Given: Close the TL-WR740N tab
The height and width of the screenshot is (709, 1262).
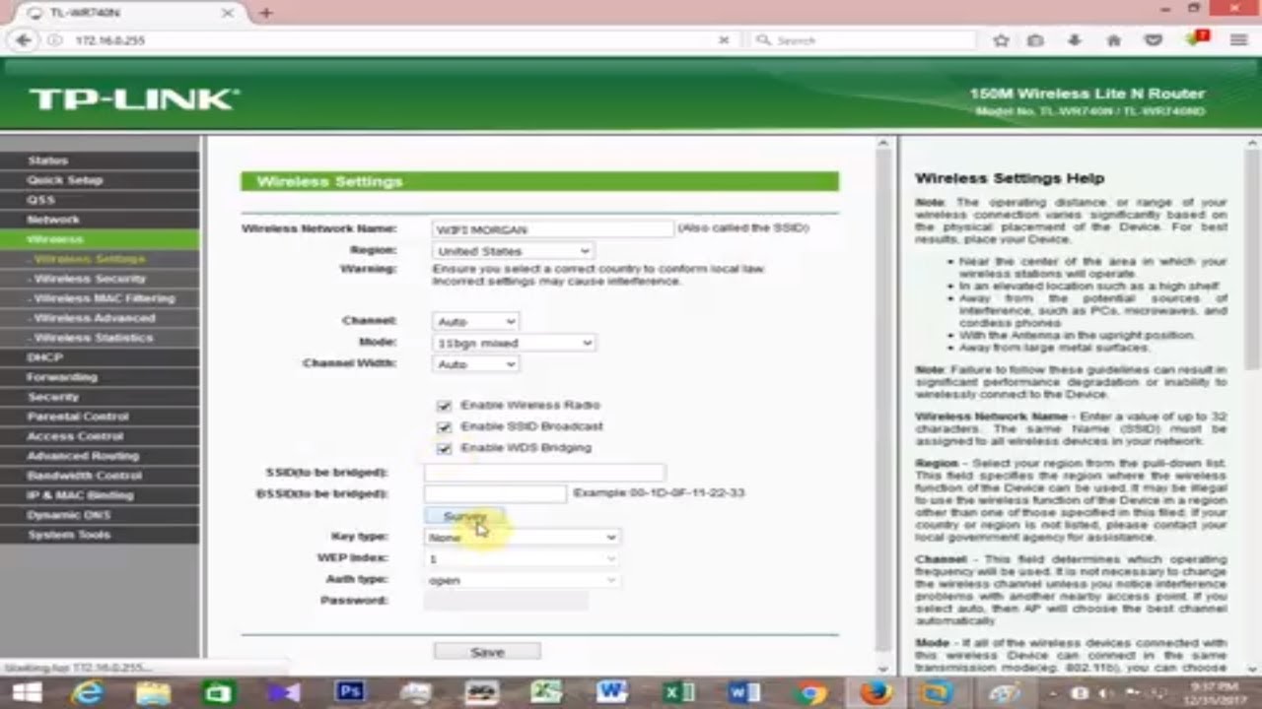Looking at the screenshot, I should coord(228,13).
